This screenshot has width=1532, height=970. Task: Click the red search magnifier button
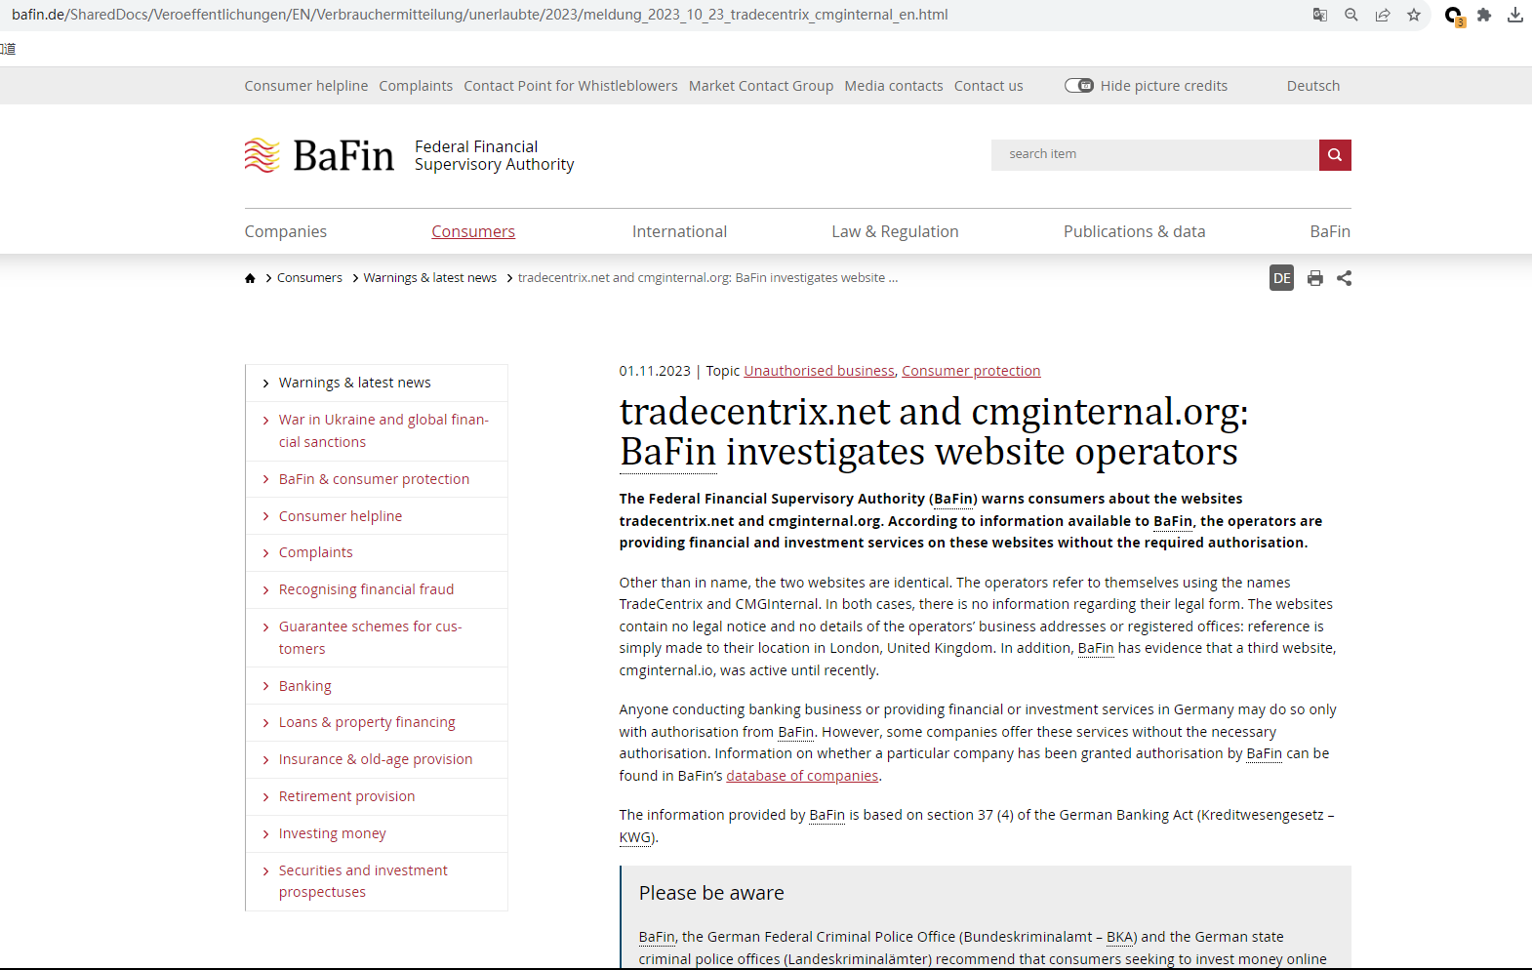click(x=1335, y=154)
